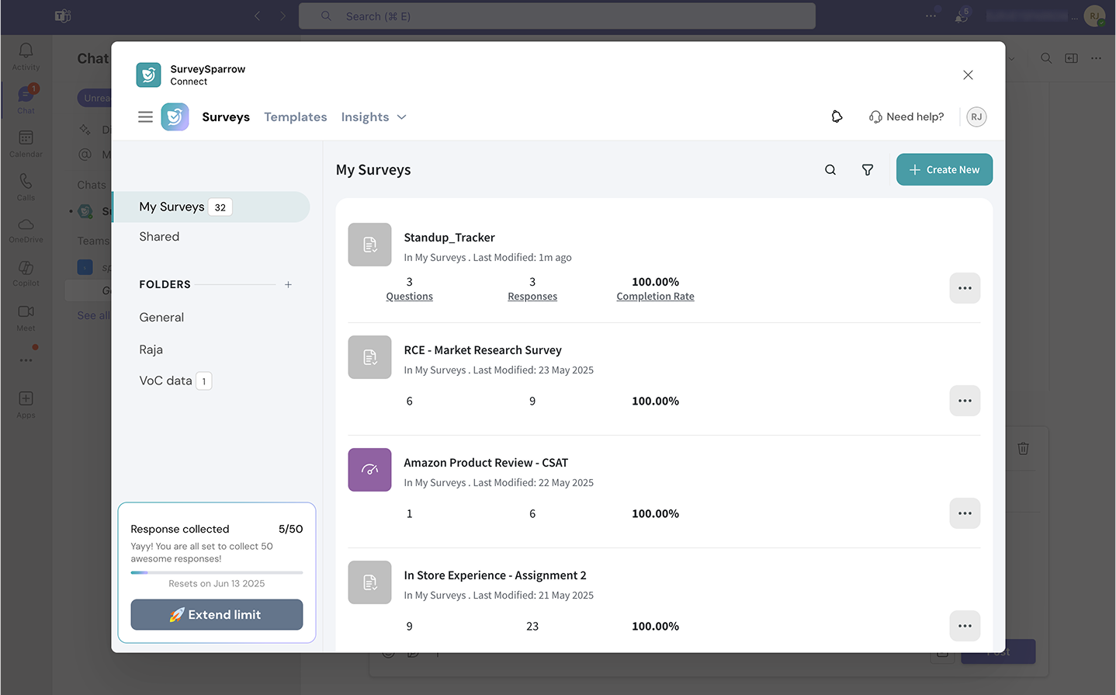The width and height of the screenshot is (1116, 695).
Task: Click the search icon in My Surveys
Action: coord(830,170)
